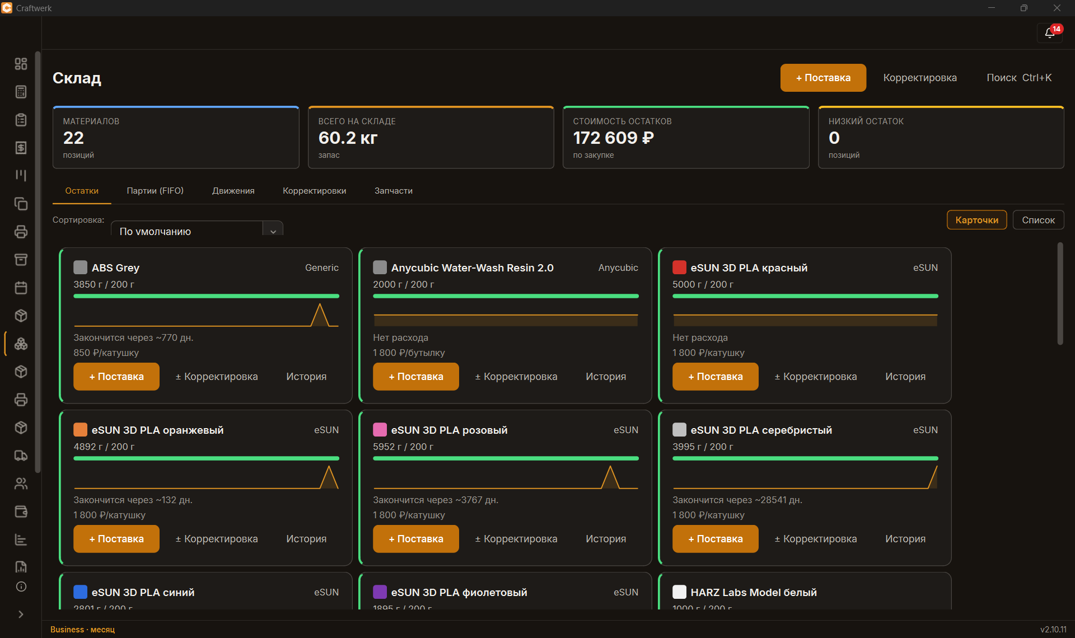Click the grey swatch of Anycubic Water-Wash Resin
This screenshot has height=638, width=1075.
pyautogui.click(x=380, y=268)
